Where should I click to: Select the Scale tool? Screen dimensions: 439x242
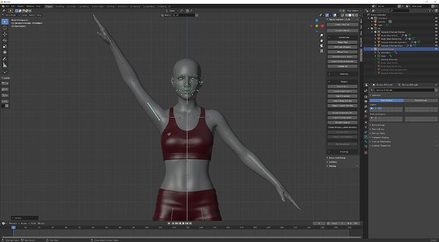coord(4,46)
